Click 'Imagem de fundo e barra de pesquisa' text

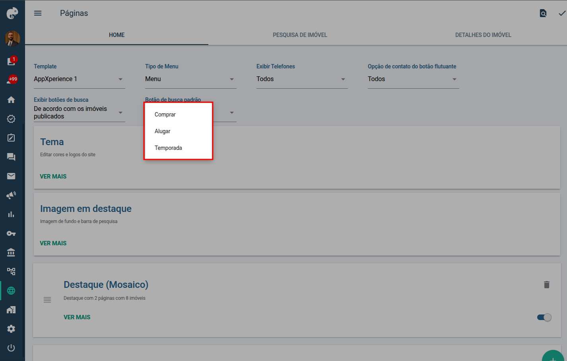79,221
